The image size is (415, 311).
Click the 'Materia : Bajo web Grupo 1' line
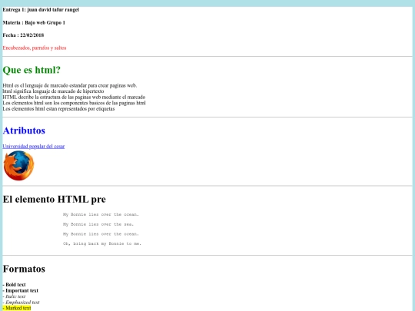[x=34, y=22]
